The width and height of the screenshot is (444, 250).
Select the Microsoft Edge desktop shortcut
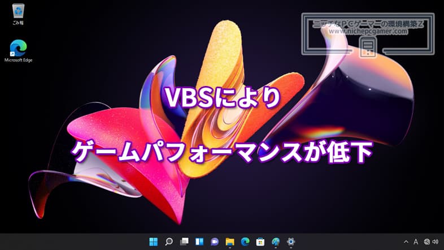tap(18, 51)
